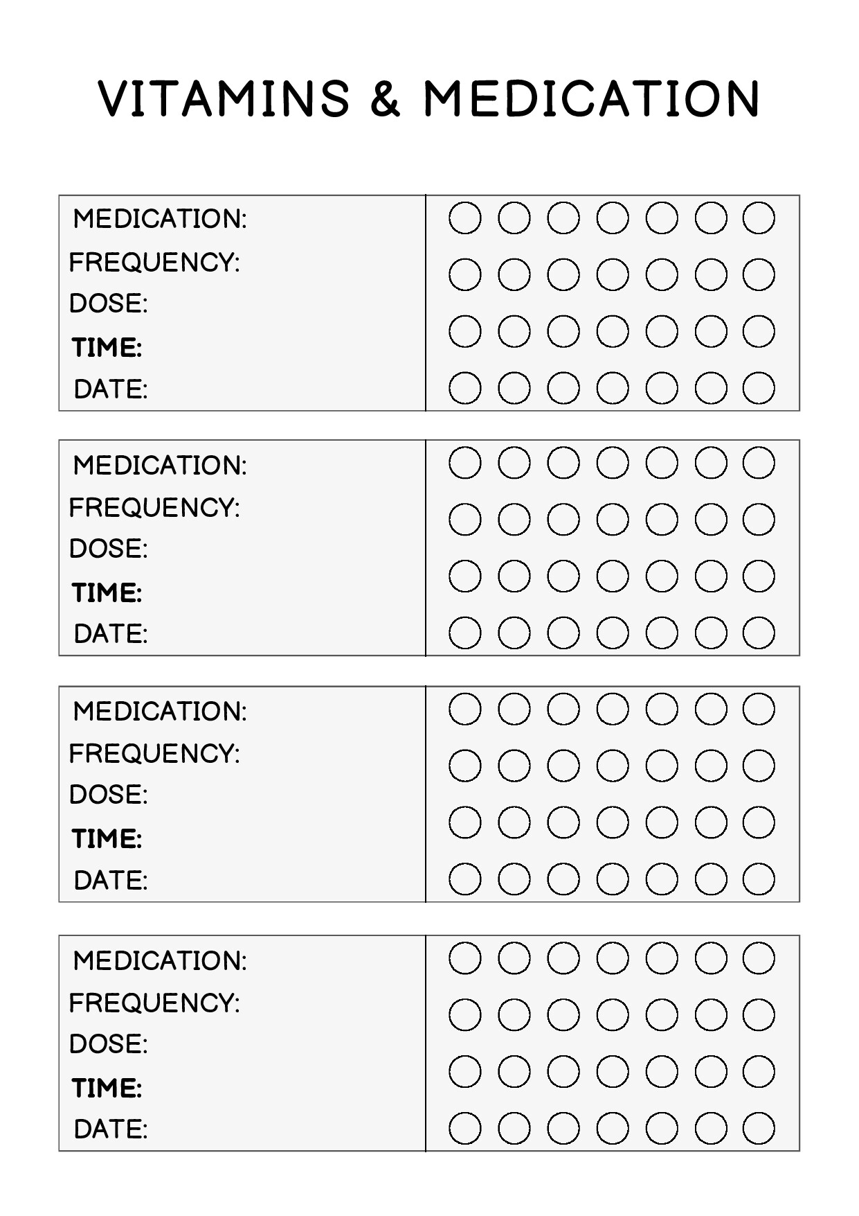The width and height of the screenshot is (859, 1216).
Task: Select the DOSE label in the second block
Action: pyautogui.click(x=109, y=549)
